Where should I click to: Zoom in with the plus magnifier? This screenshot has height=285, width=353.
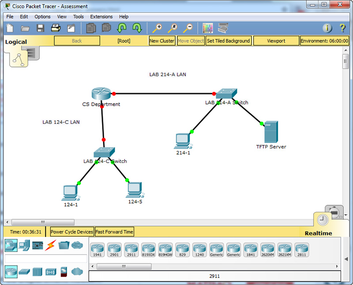[157, 28]
